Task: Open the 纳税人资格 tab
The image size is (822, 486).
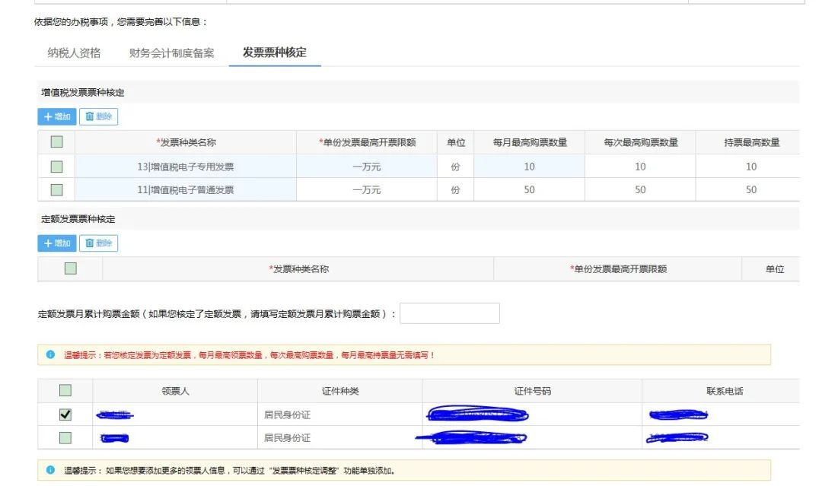Action: coord(74,53)
